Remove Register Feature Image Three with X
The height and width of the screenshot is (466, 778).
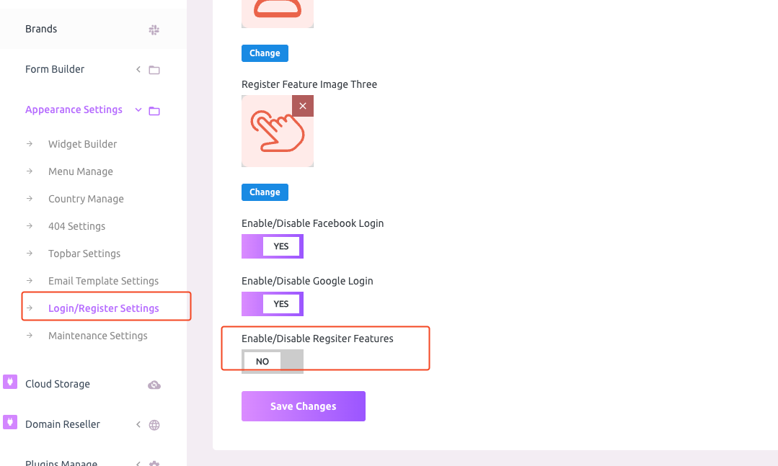pos(303,106)
